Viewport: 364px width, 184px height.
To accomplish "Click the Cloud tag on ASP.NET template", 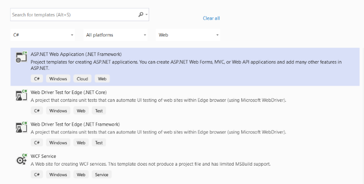I will pos(82,78).
